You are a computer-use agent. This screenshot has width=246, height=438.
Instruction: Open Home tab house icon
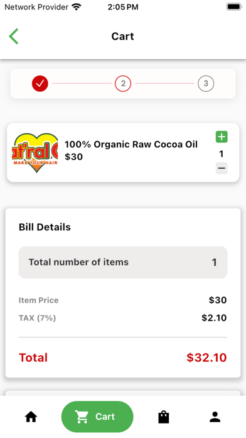(x=31, y=417)
